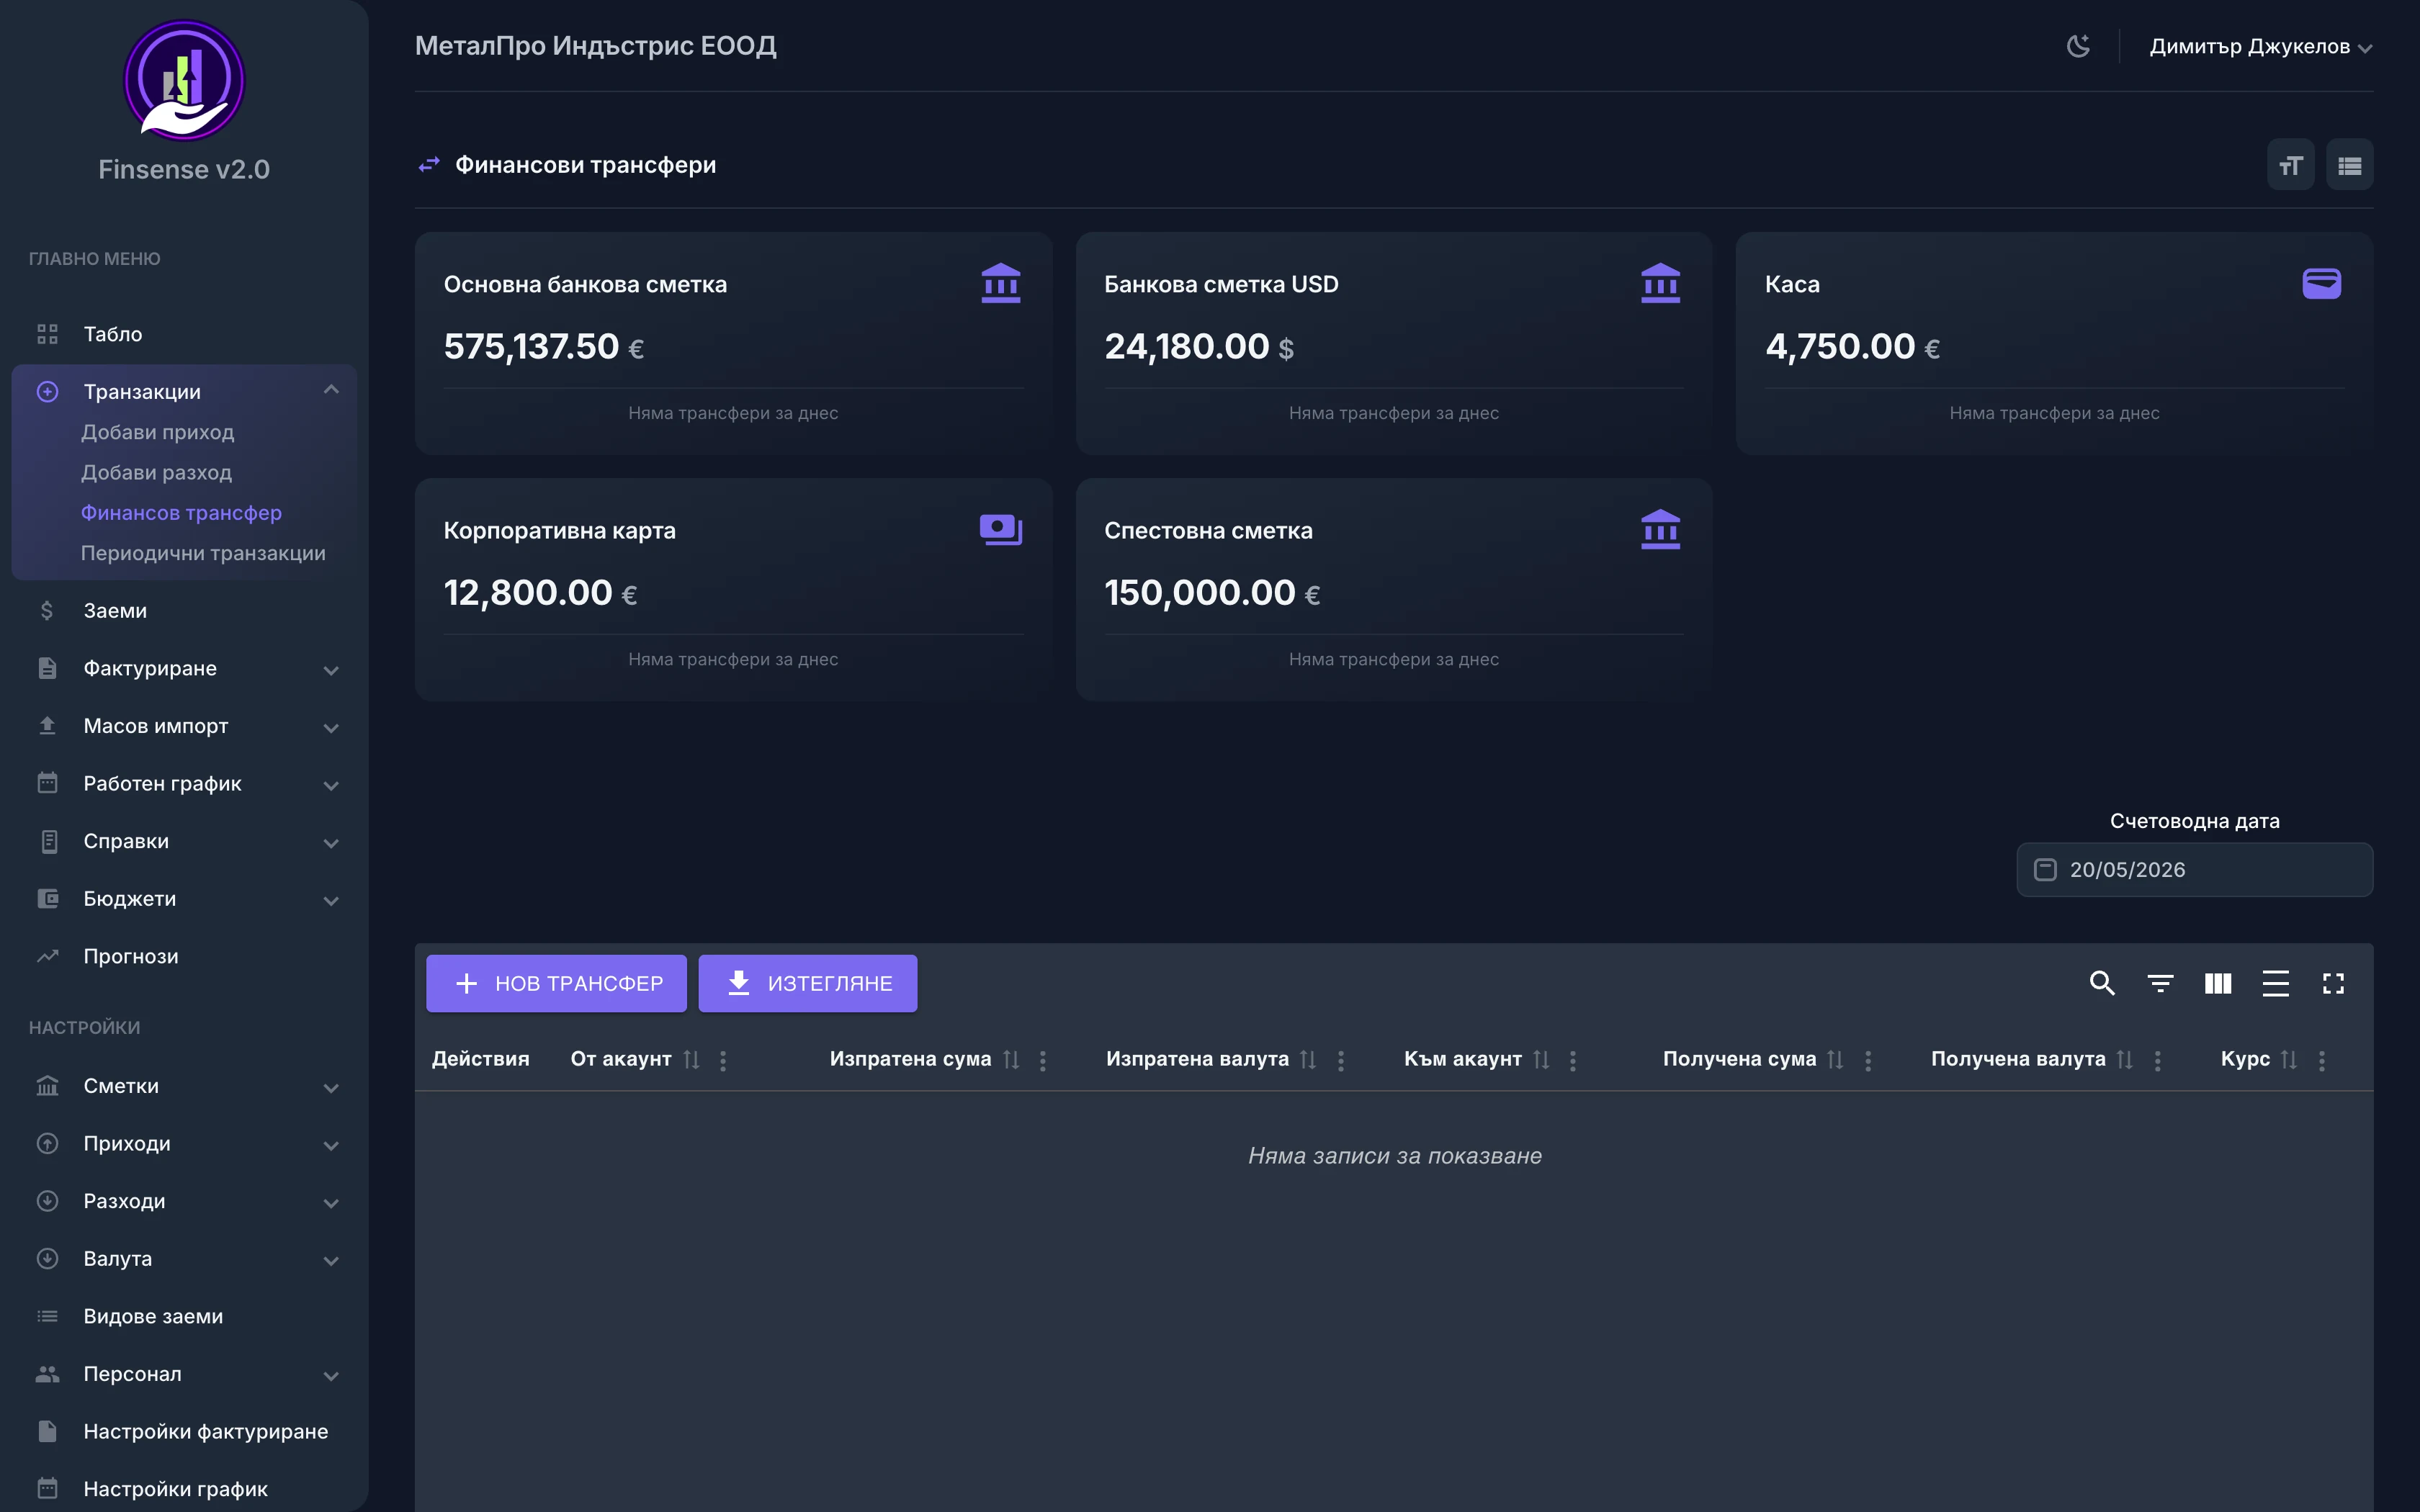2420x1512 pixels.
Task: Click Основна банкова сметка card
Action: (x=733, y=343)
